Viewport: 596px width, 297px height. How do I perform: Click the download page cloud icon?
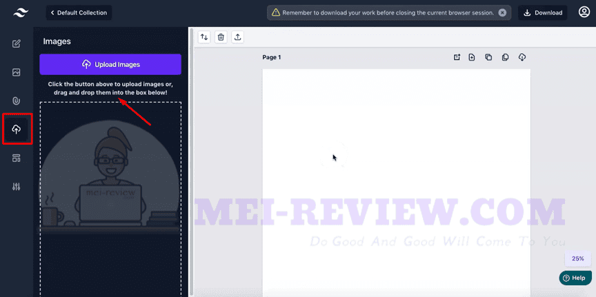coord(522,57)
